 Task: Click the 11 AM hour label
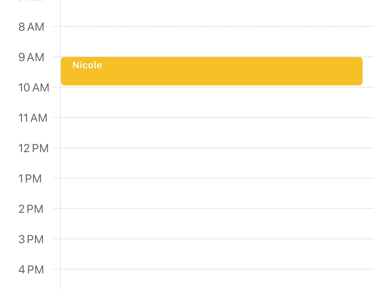[x=33, y=118]
